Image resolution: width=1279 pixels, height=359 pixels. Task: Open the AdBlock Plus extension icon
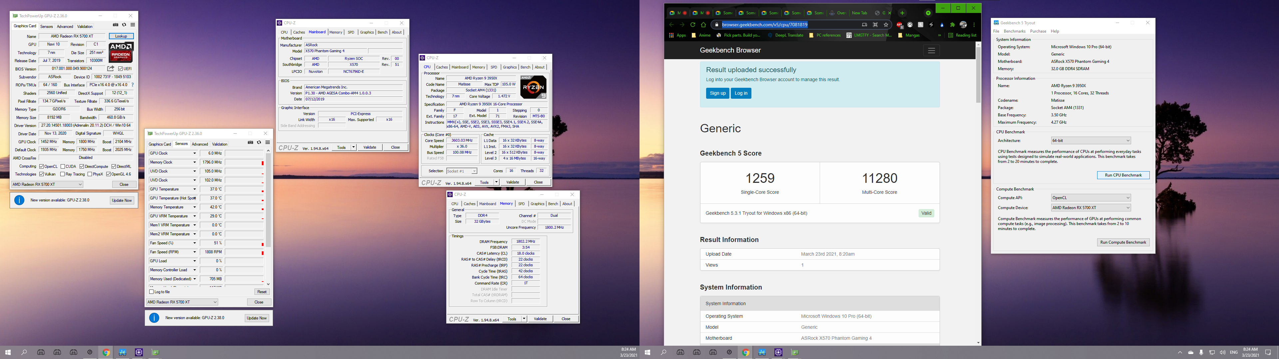(899, 25)
